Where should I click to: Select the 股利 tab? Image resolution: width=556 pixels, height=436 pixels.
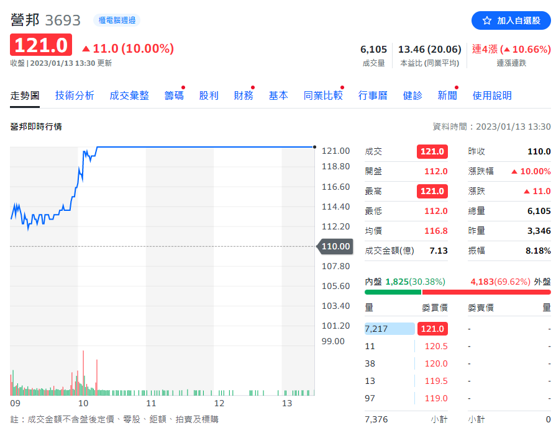(209, 96)
